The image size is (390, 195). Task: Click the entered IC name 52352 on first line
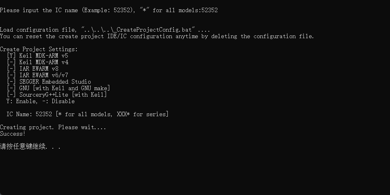coord(209,10)
